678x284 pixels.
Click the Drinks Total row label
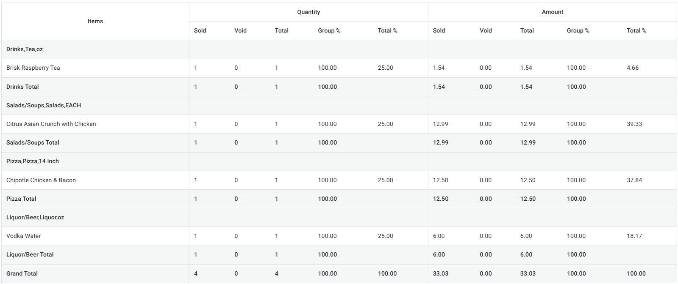22,87
